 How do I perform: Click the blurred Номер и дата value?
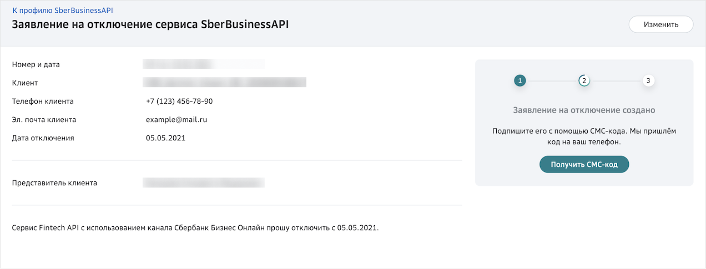coord(203,64)
